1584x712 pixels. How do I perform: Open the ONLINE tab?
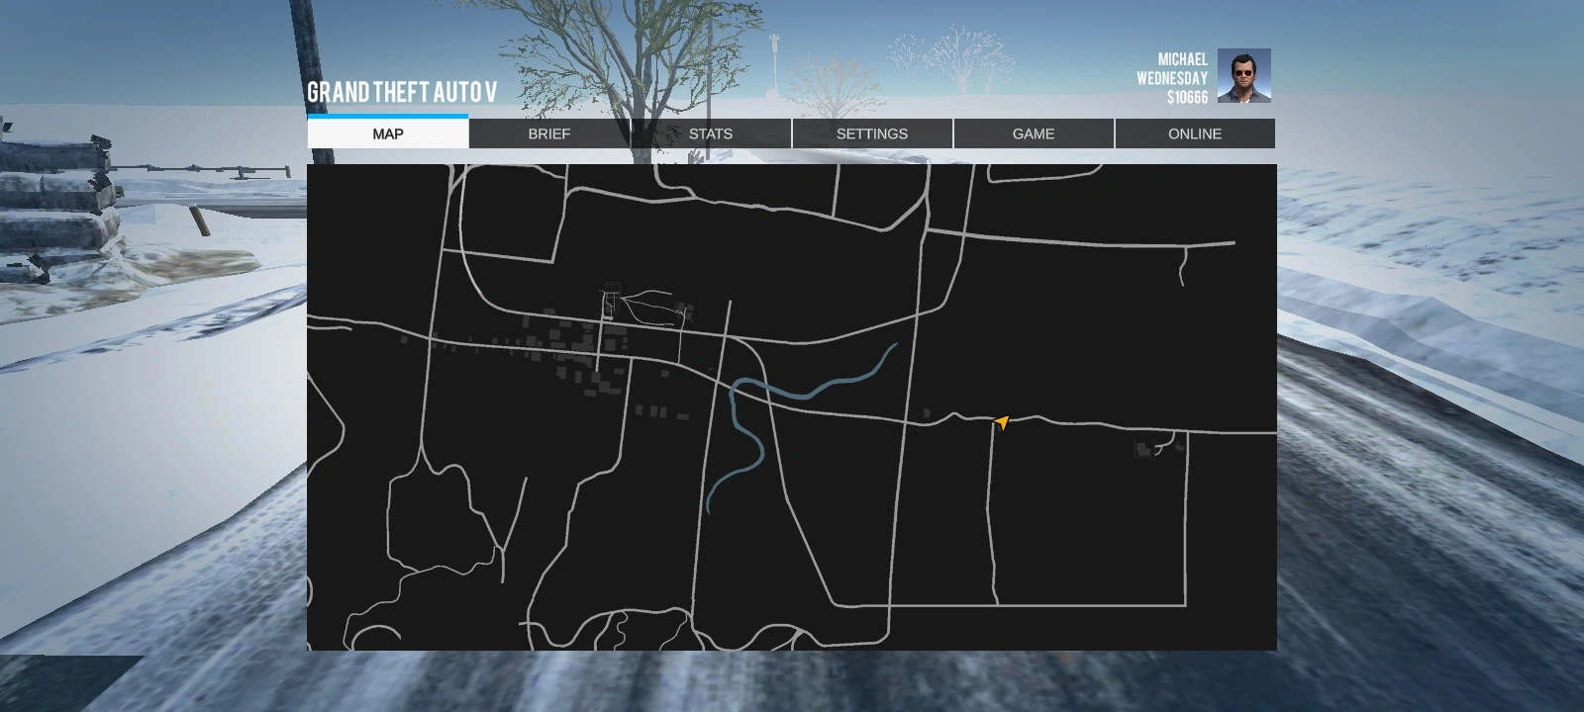pos(1195,133)
